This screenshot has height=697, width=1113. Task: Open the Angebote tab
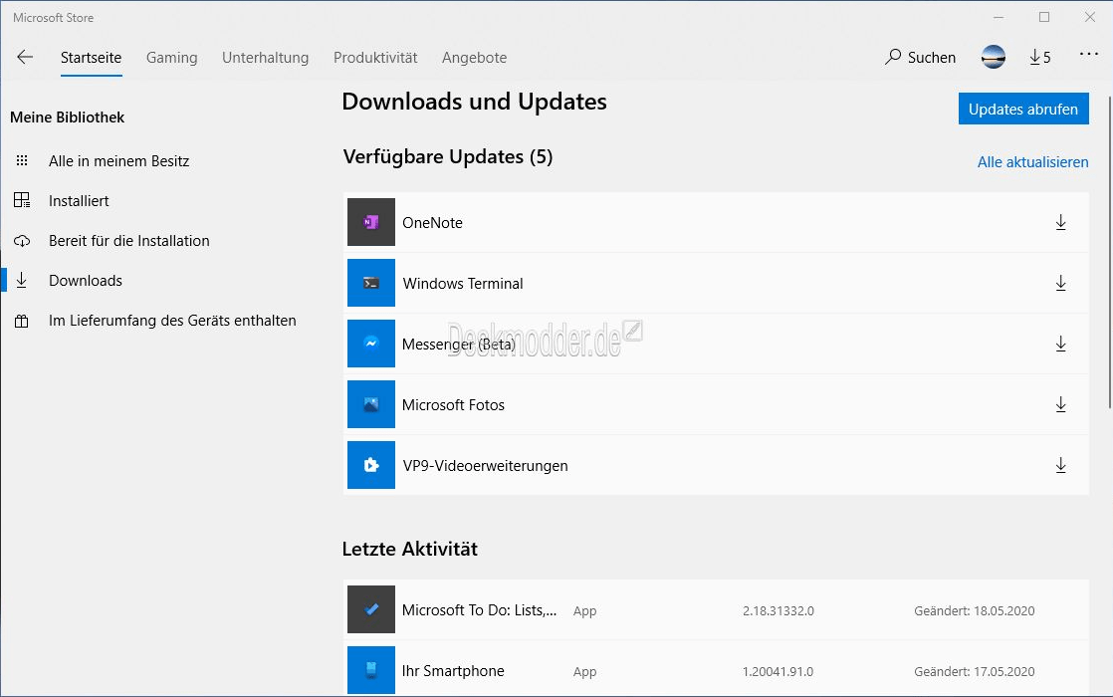coord(474,58)
